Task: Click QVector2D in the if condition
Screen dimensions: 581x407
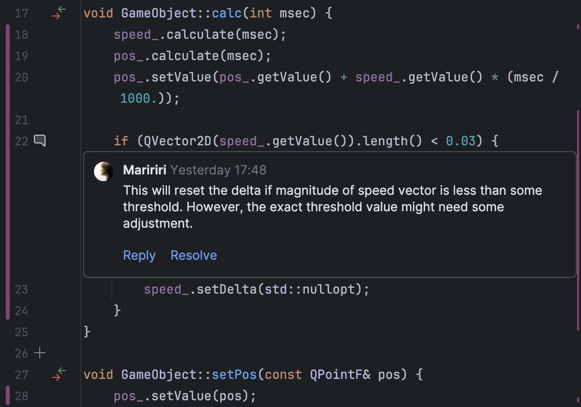Action: pyautogui.click(x=175, y=141)
